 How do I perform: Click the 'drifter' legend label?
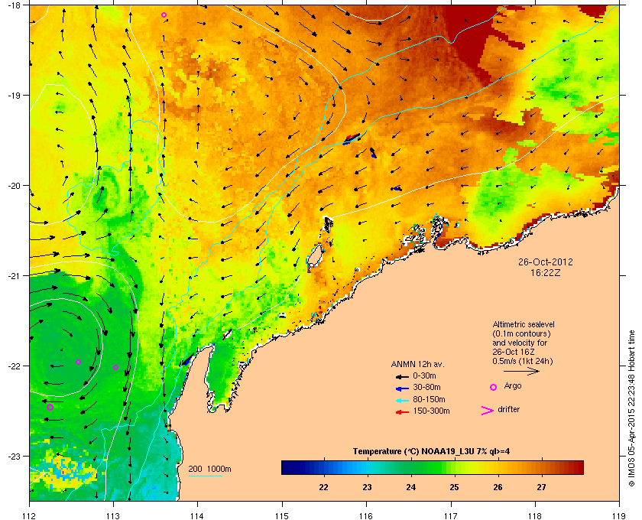(508, 409)
